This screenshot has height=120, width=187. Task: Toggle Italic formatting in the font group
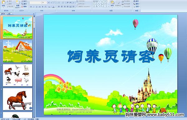(x=34, y=7)
